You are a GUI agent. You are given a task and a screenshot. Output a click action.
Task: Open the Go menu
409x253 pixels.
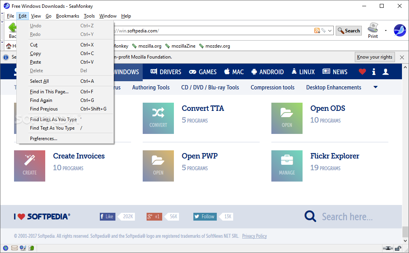[48, 16]
